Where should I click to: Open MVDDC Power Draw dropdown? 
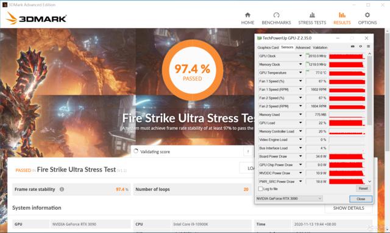tap(300, 173)
